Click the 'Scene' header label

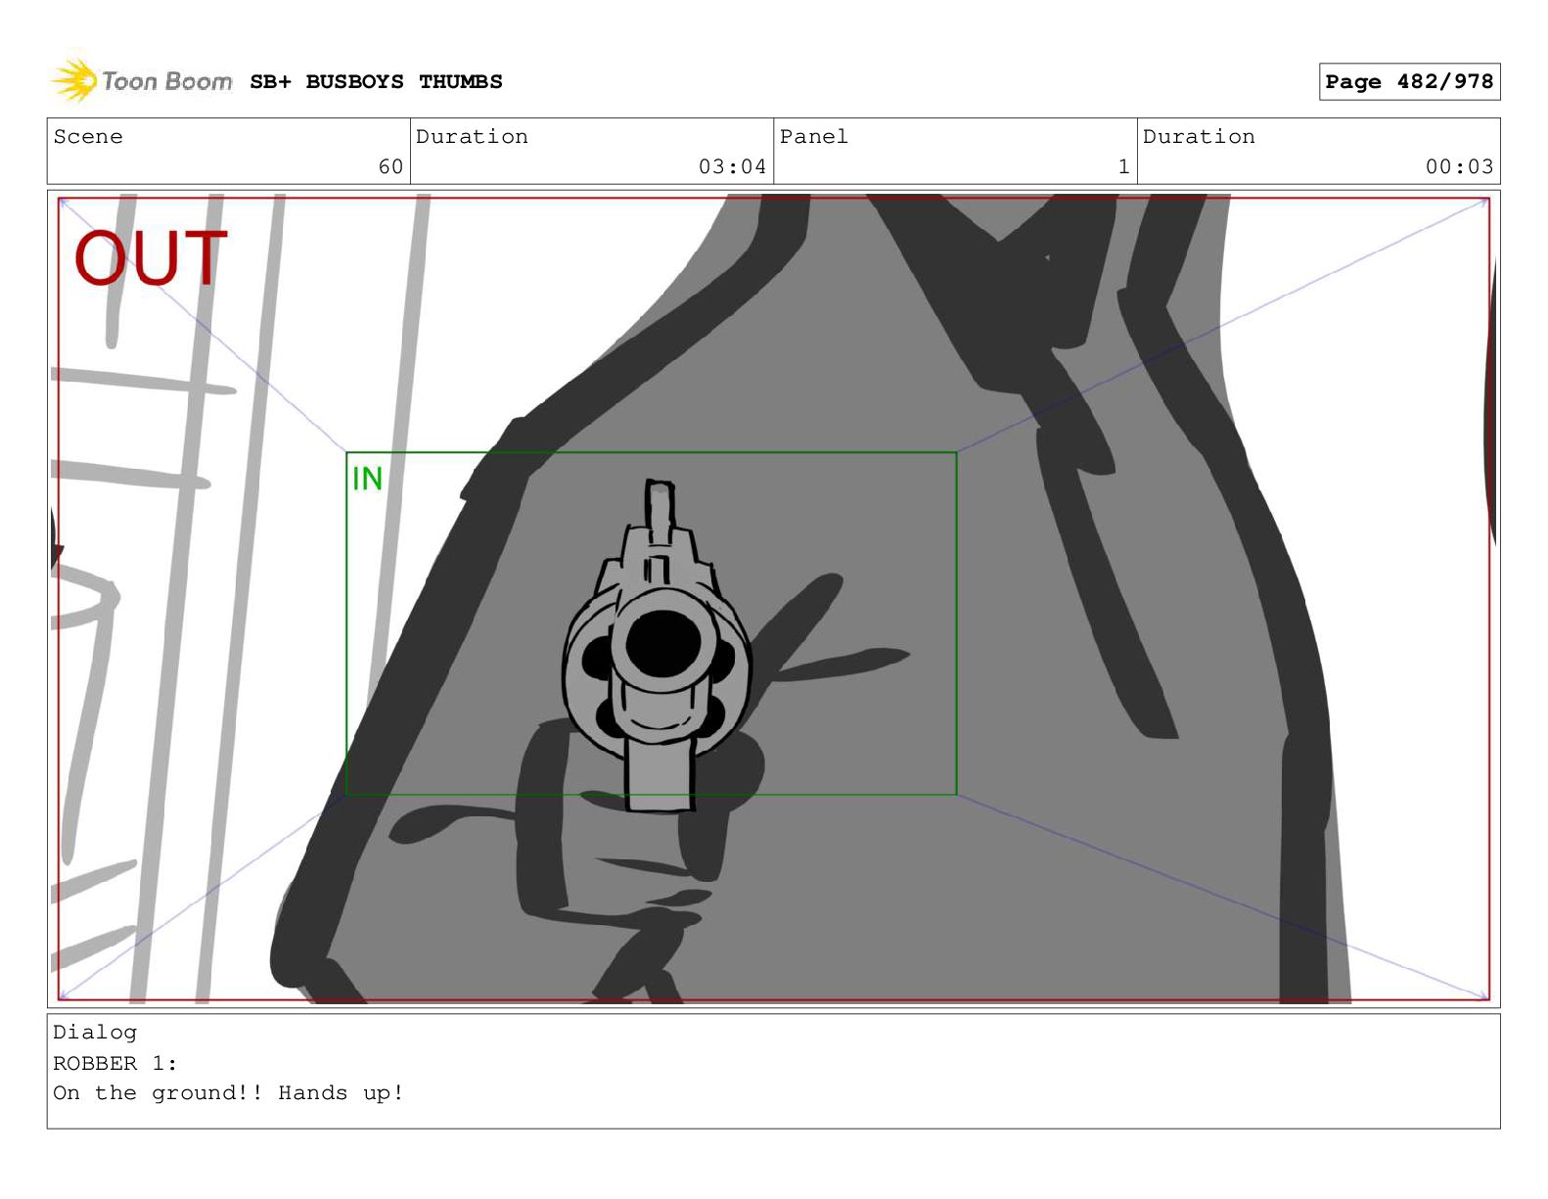pyautogui.click(x=88, y=137)
